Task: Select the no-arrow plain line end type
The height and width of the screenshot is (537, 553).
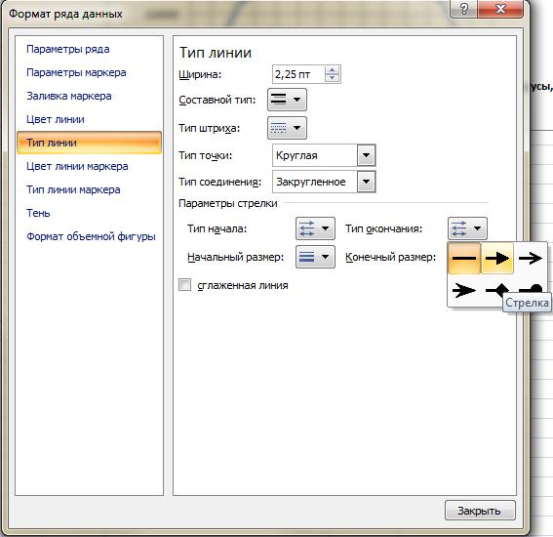Action: [x=464, y=258]
